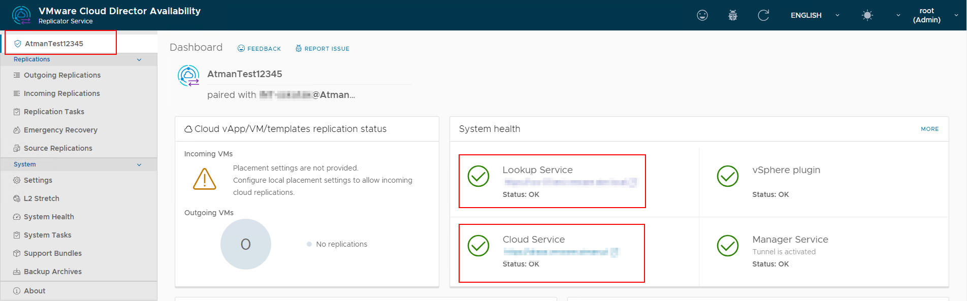This screenshot has height=301, width=967.
Task: Click the REPORT ISSUE link
Action: [323, 49]
